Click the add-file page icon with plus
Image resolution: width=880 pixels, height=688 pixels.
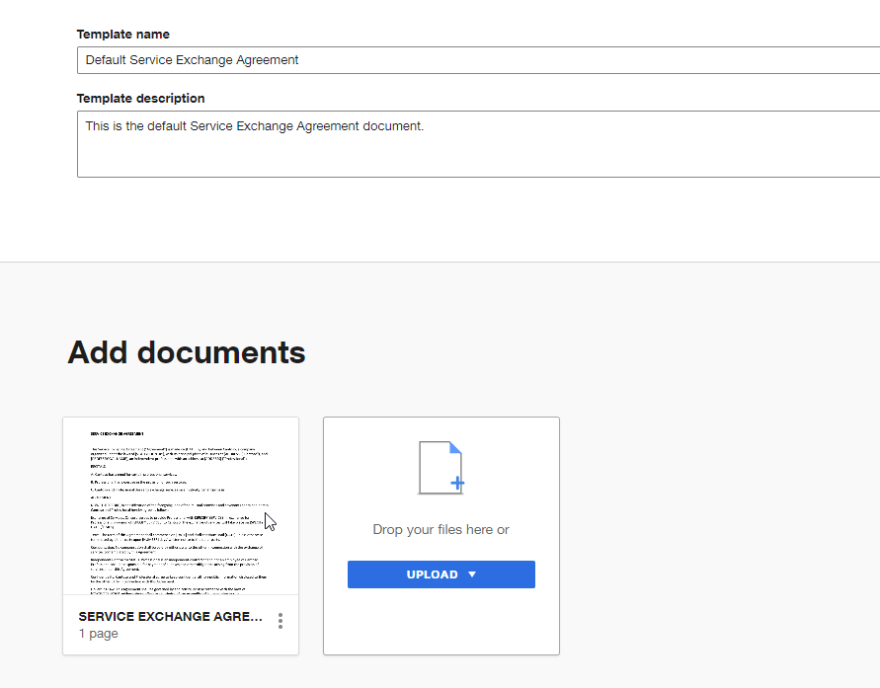coord(440,468)
